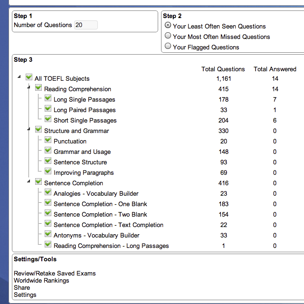Open Review/Retake Saved Exams link

click(55, 274)
